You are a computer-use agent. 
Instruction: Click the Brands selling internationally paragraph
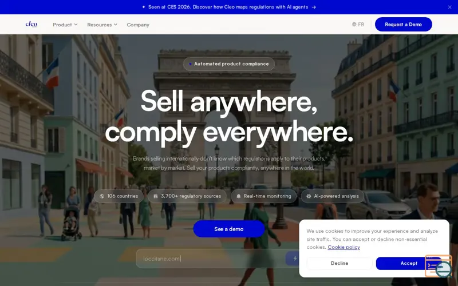[228, 163]
